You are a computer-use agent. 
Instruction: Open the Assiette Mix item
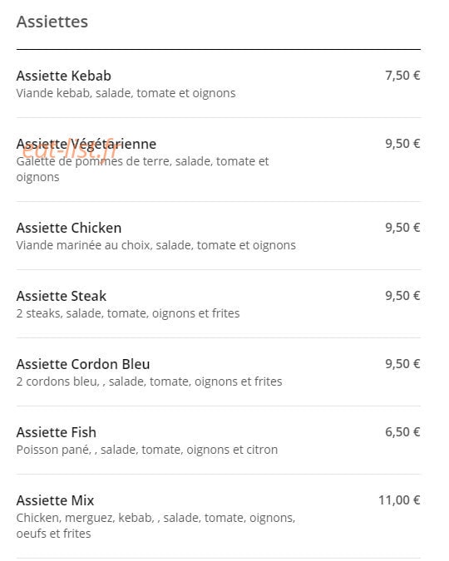click(x=55, y=500)
